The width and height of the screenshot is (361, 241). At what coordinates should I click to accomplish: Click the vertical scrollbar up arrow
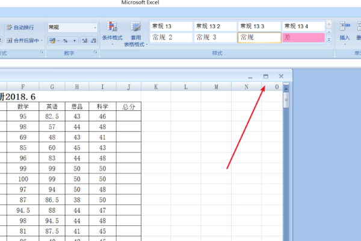(x=286, y=89)
